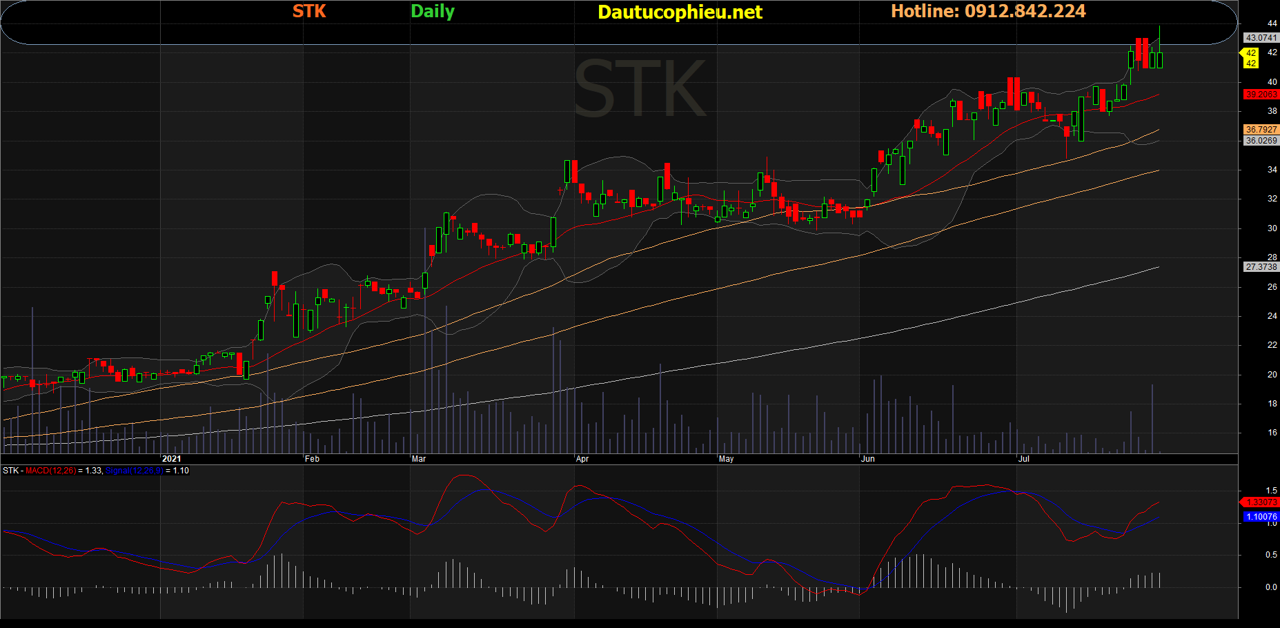The image size is (1280, 628).
Task: Click the Jul marker on time axis
Action: [1024, 459]
